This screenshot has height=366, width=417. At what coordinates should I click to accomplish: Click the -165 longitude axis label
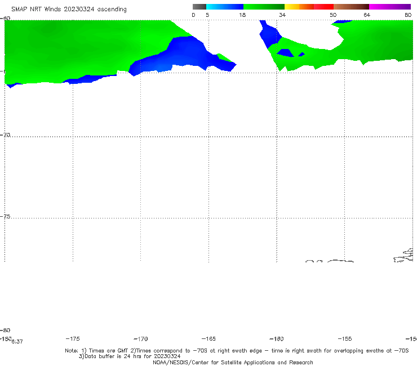pyautogui.click(x=208, y=339)
